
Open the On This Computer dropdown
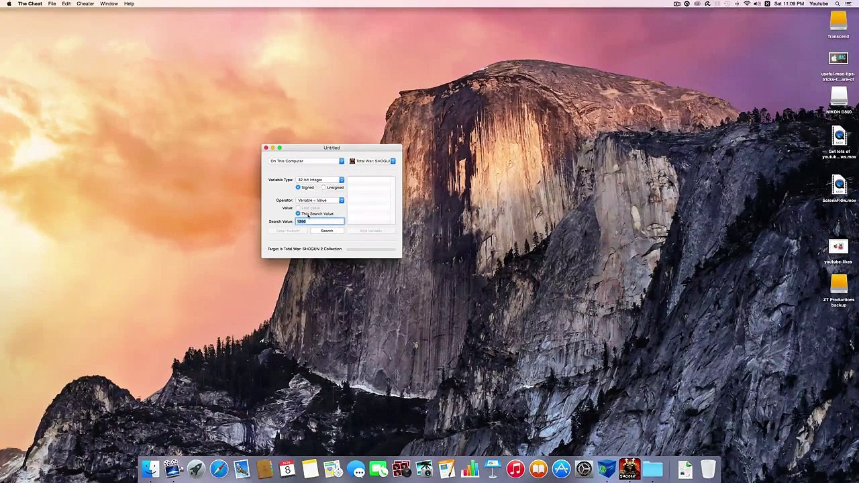coord(307,161)
